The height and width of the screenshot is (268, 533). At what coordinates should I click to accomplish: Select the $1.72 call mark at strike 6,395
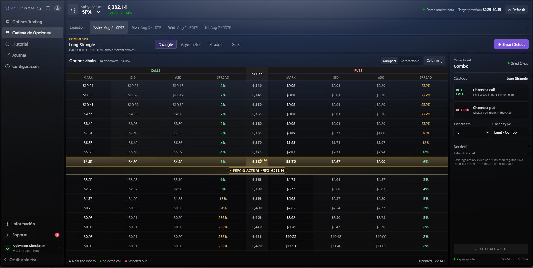[x=88, y=198]
